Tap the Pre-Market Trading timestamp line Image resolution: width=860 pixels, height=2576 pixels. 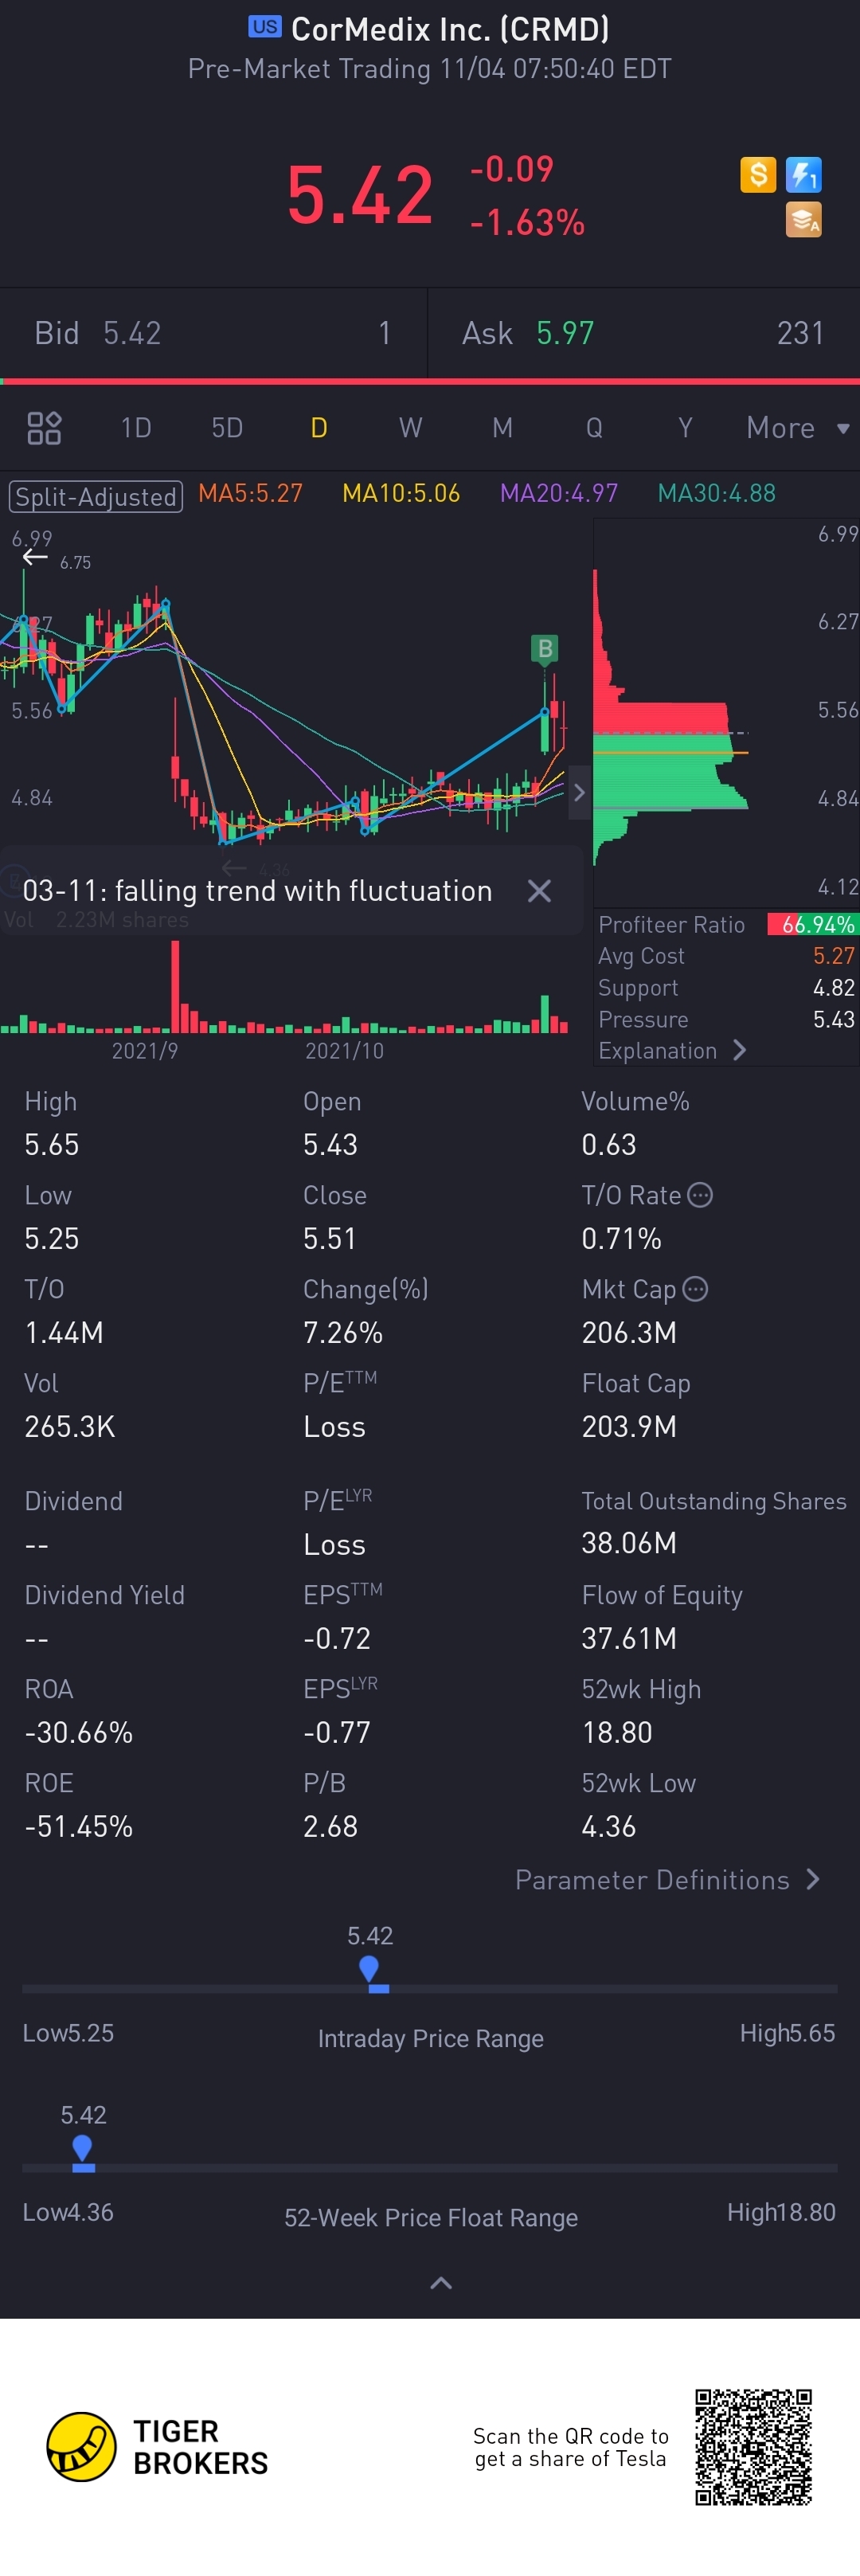coord(430,69)
